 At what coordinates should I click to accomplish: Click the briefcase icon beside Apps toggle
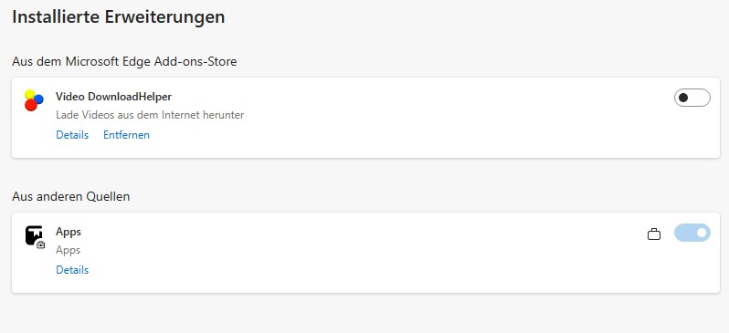(x=654, y=234)
